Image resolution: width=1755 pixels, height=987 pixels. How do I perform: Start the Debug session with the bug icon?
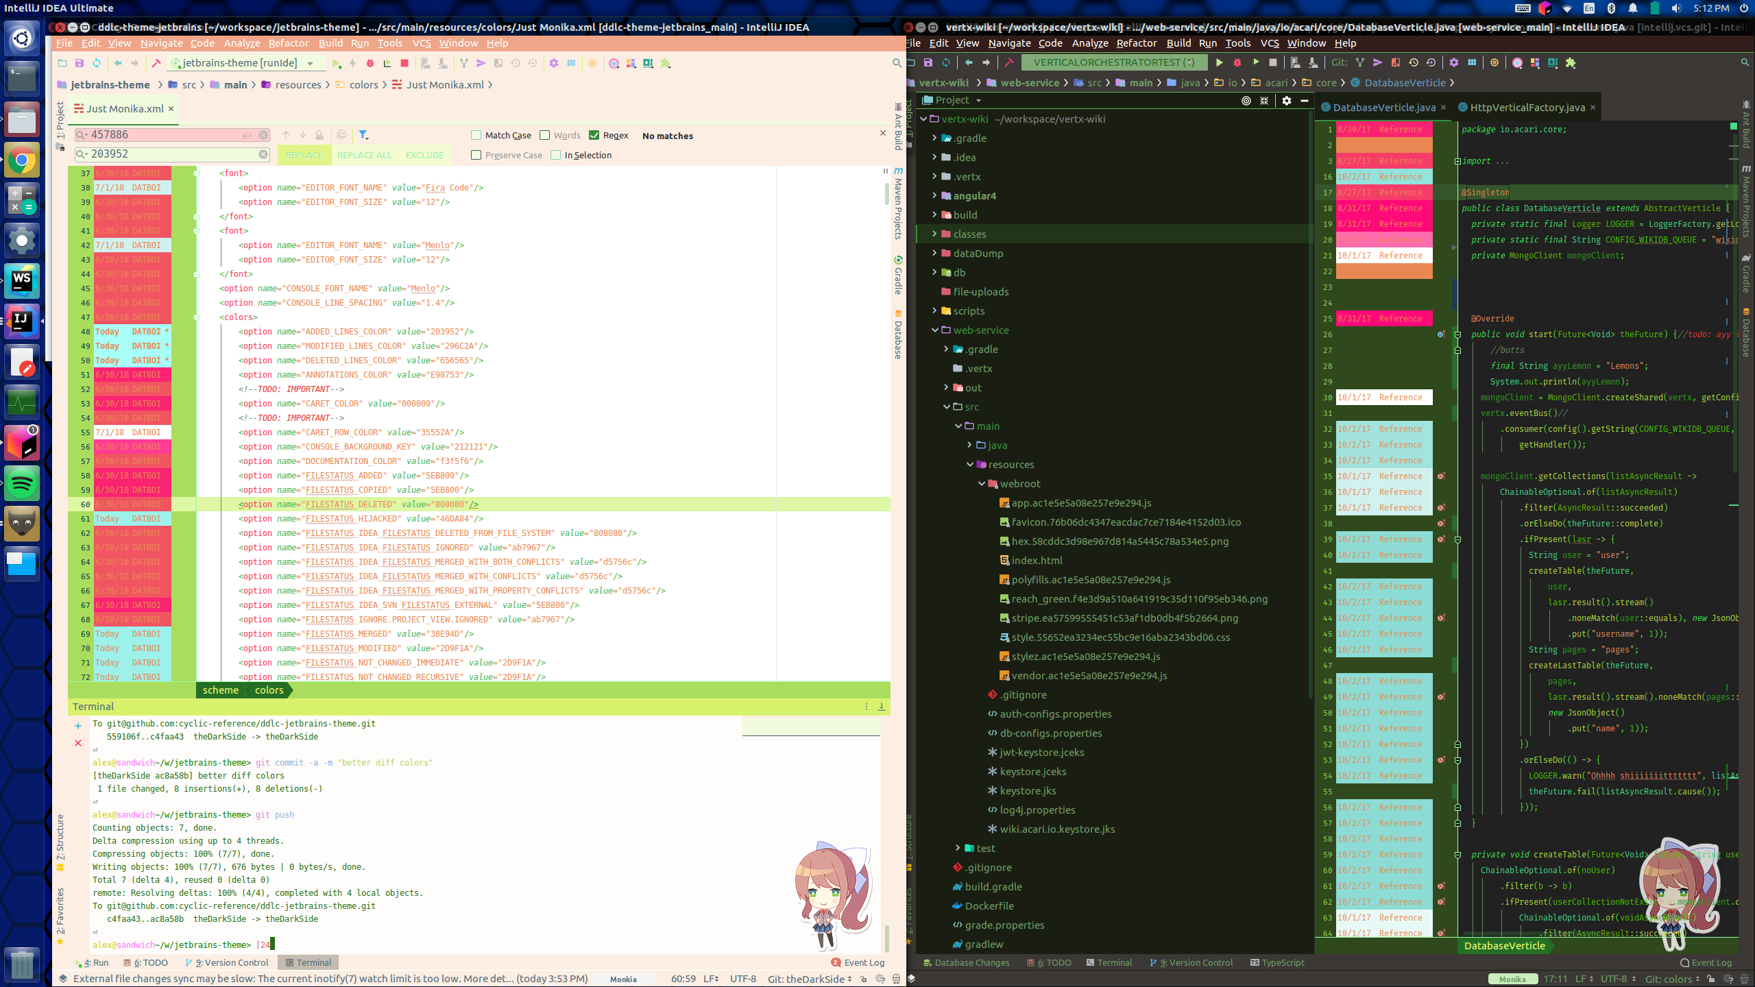click(x=371, y=63)
